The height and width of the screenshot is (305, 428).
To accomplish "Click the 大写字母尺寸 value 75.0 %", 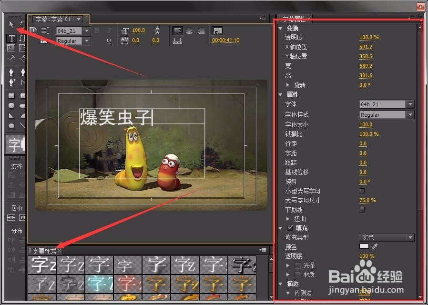I will tap(367, 200).
